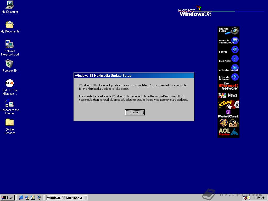The image size is (268, 201).
Task: Click the Windows 98 Multimedia Update Setup title bar
Action: [134, 76]
